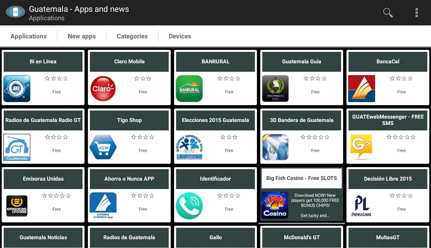Screen dimensions: 431x248
Task: Select the Tigo Shop title
Action: [x=129, y=120]
